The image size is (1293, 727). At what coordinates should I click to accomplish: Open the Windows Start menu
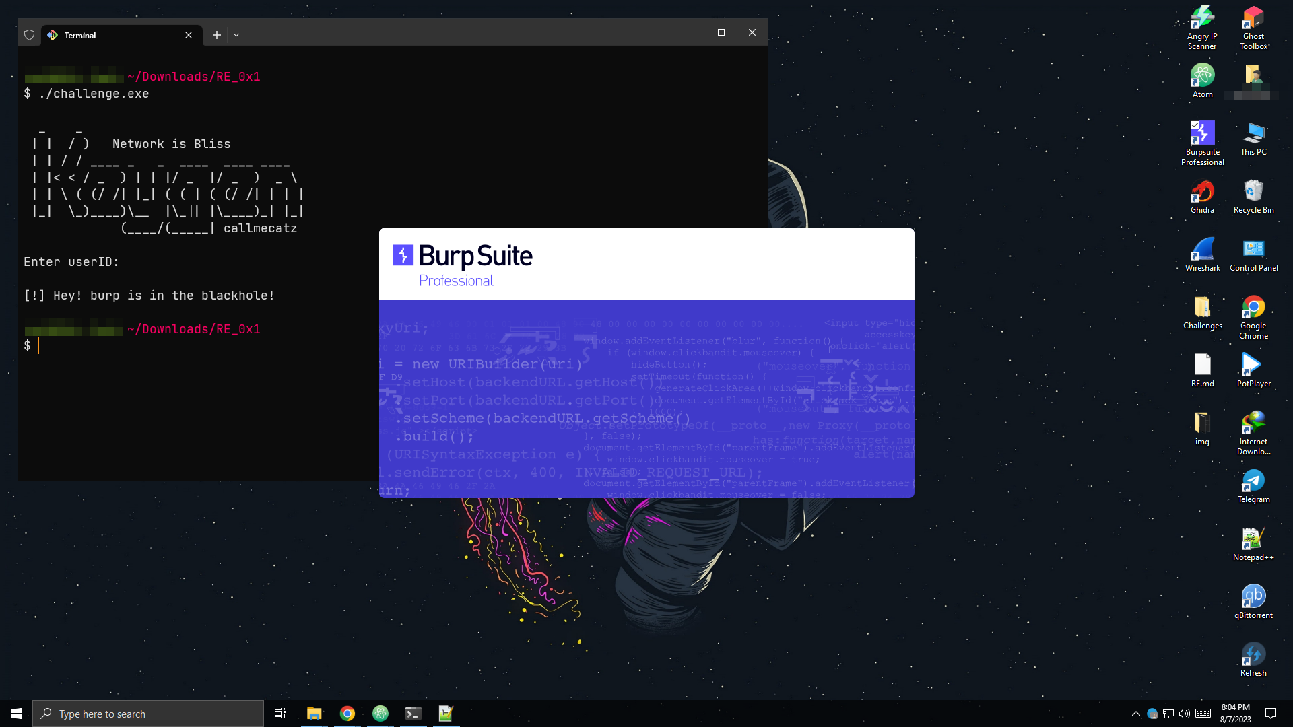click(x=16, y=714)
